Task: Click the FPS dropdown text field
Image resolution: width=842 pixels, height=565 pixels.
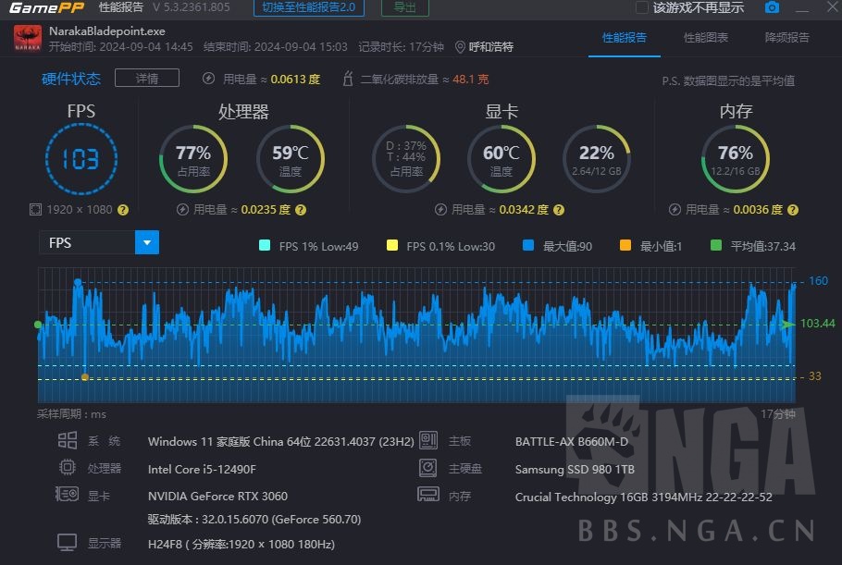Action: pyautogui.click(x=86, y=242)
